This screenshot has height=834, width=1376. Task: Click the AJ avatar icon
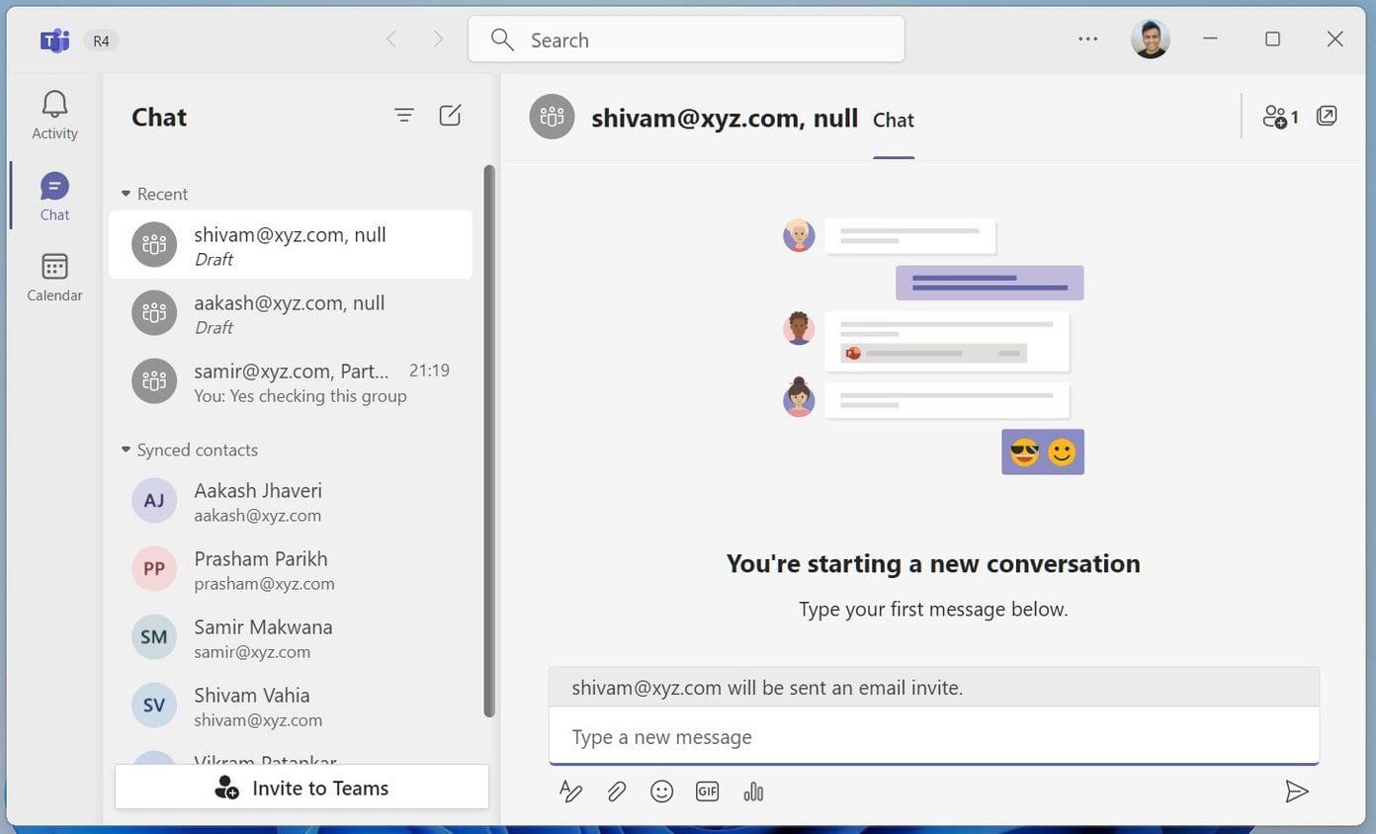[x=154, y=501]
